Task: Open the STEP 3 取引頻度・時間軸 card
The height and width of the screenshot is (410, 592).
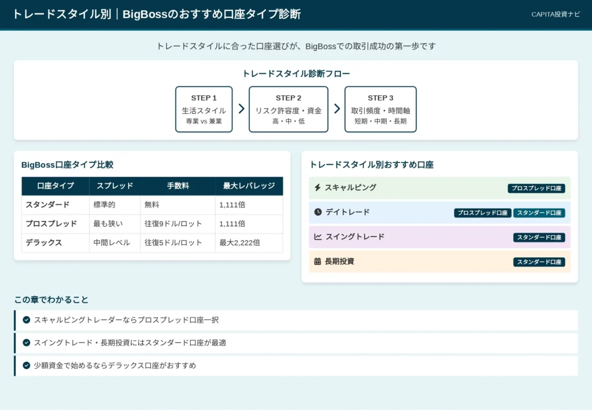Action: click(x=380, y=109)
